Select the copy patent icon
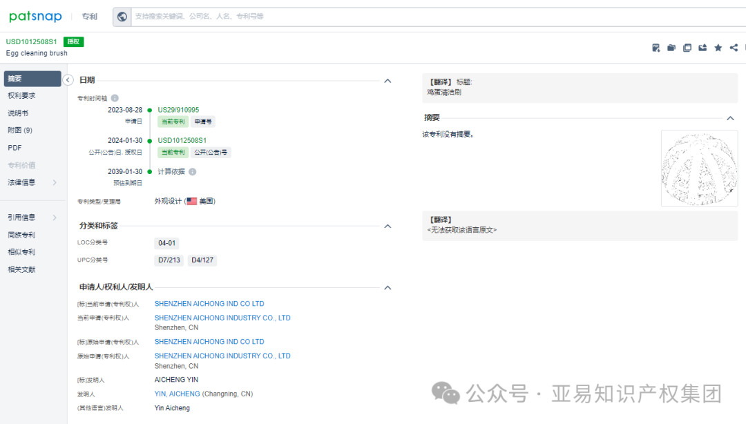This screenshot has width=746, height=424. [x=687, y=48]
